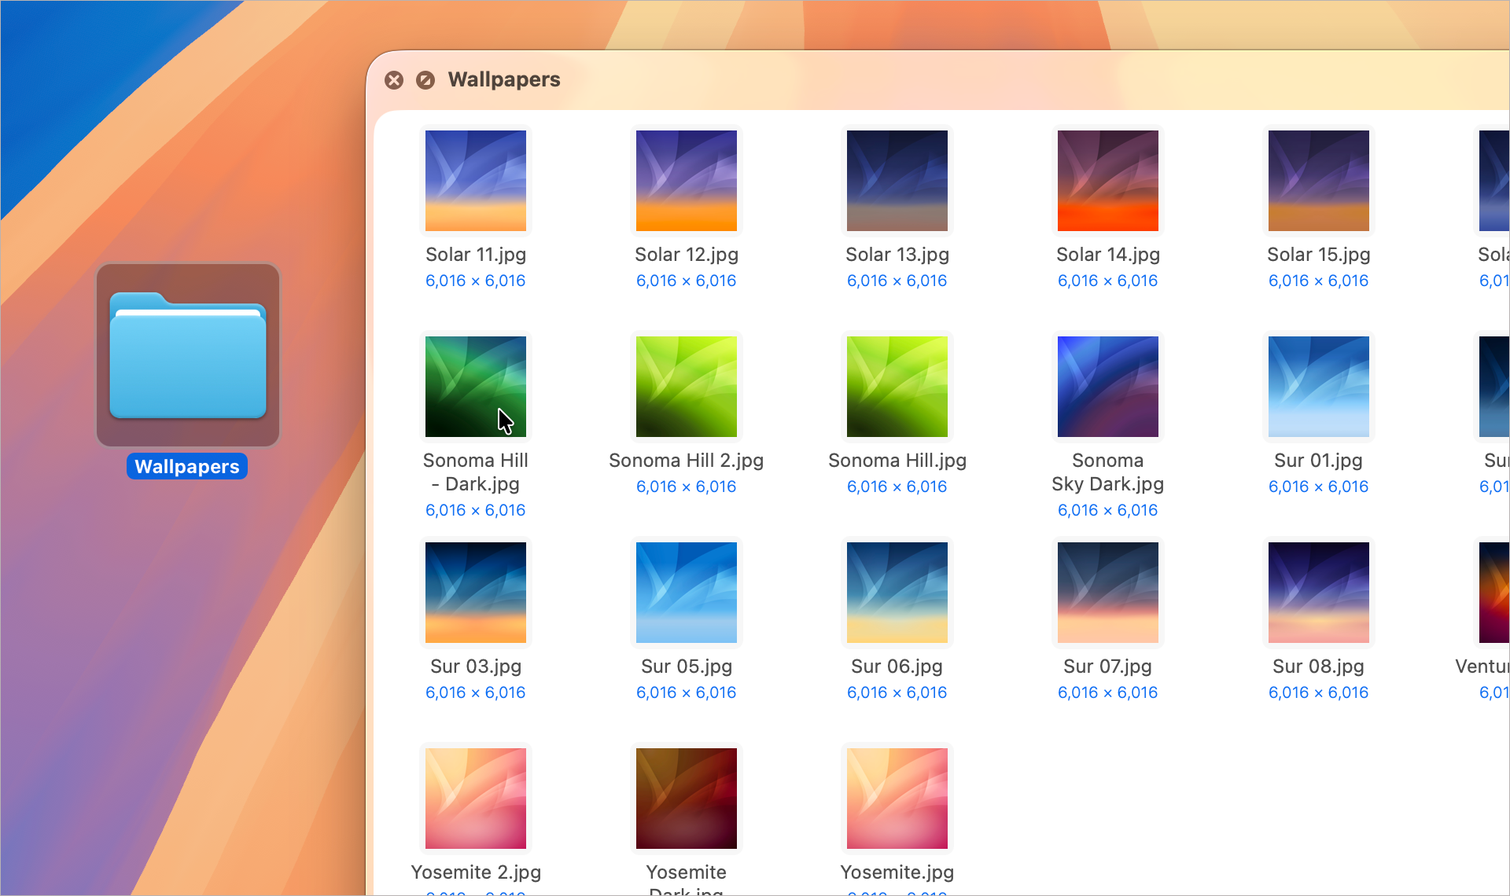Viewport: 1510px width, 896px height.
Task: Select the Sonoma Hill - Dark.jpg thumbnail
Action: tap(476, 387)
